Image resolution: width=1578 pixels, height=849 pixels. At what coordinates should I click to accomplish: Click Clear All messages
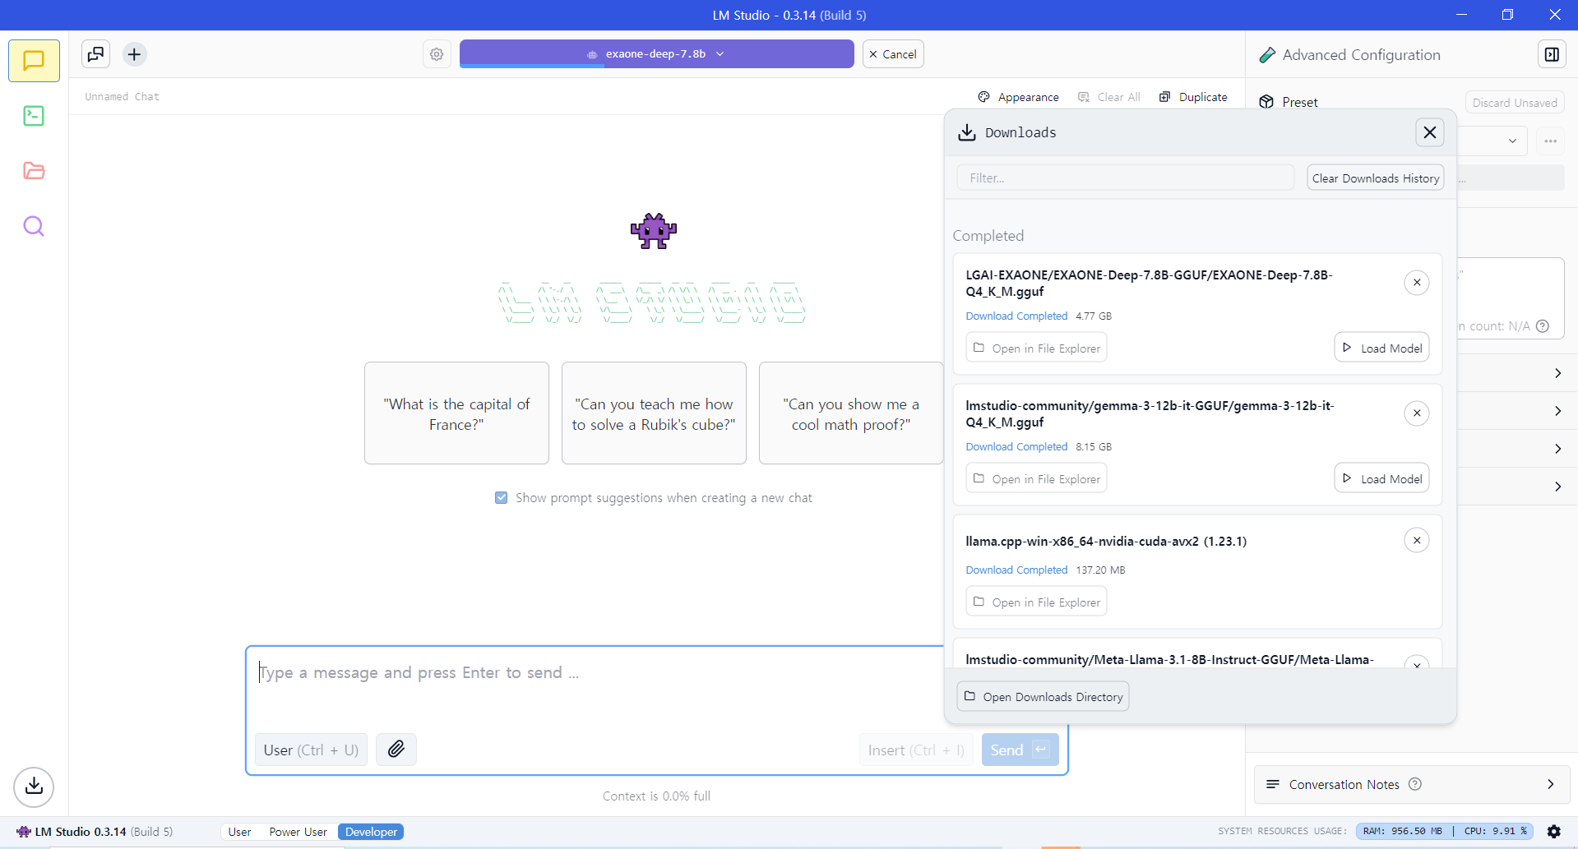(1109, 97)
